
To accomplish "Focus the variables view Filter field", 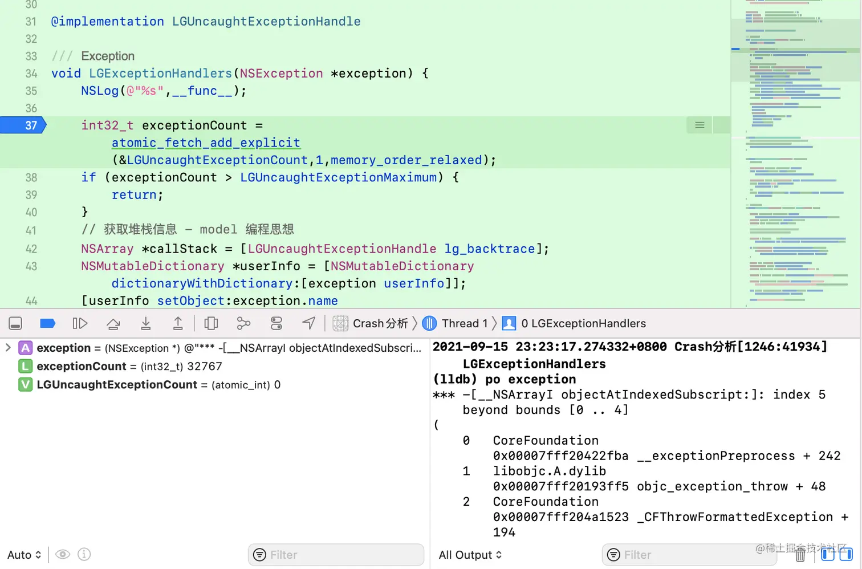I will (336, 555).
